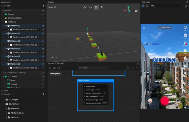Image resolution: width=189 pixels, height=122 pixels.
Task: Expand Platform_Mesh under Platform (4)
Action: (x=9, y=53)
